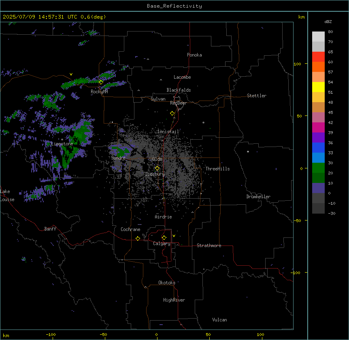The image size is (349, 340).
Task: Click the -100 tick on bottom axis
Action: pyautogui.click(x=51, y=334)
